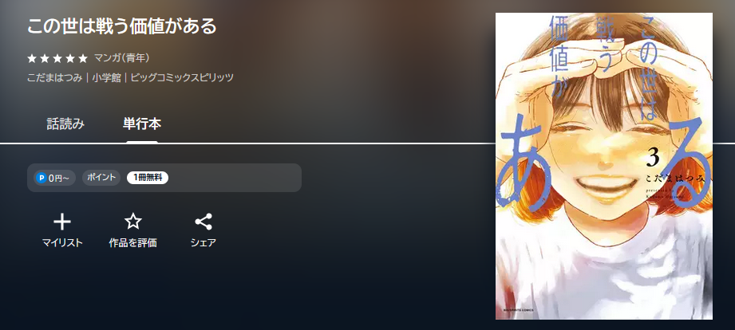The image size is (735, 330).
Task: Open publisher link 小学館
Action: coord(106,77)
